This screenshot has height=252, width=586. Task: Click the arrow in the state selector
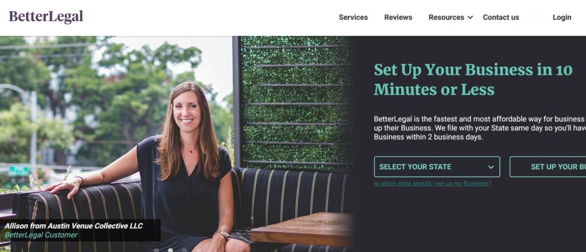[x=490, y=167]
